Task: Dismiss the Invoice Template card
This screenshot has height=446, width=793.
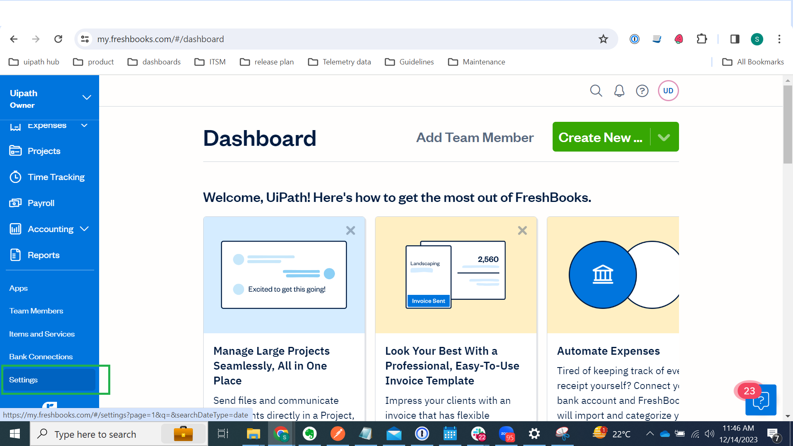Action: point(522,230)
